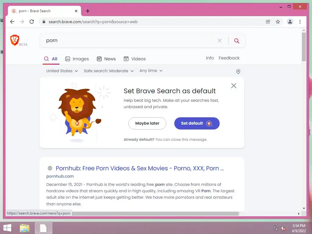Image resolution: width=312 pixels, height=234 pixels.
Task: Open the browser profile icon
Action: (290, 22)
